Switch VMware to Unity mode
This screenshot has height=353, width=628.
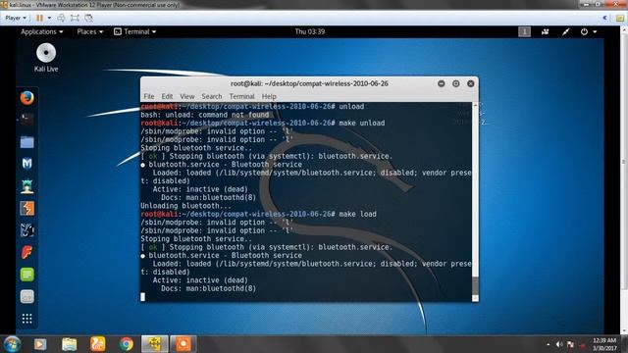click(88, 18)
